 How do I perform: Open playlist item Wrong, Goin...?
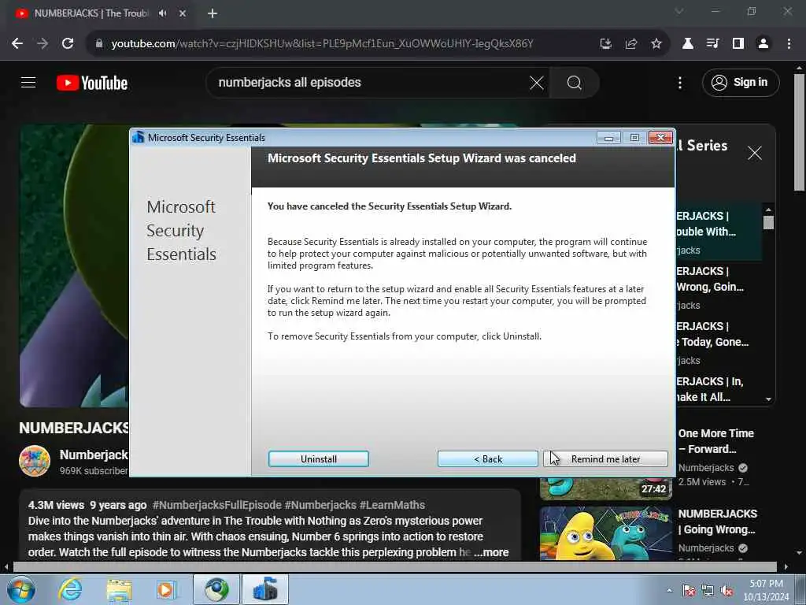click(718, 287)
